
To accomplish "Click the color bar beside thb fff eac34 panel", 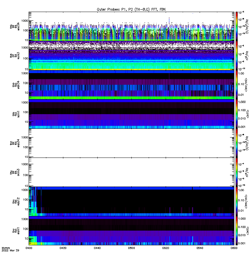I will tap(236, 26).
